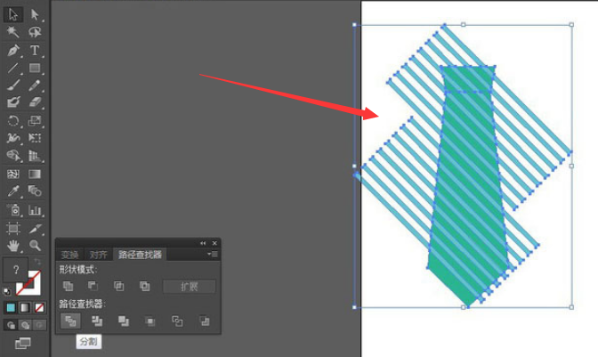Apply Unite shape mode

click(x=68, y=286)
